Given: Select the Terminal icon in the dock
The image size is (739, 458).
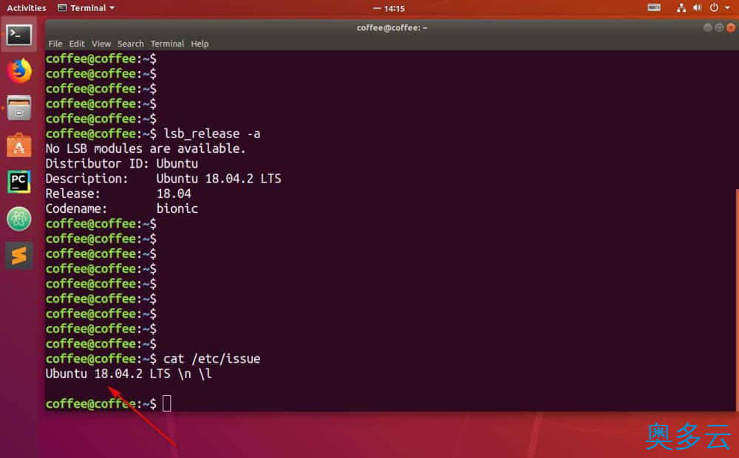Looking at the screenshot, I should pyautogui.click(x=19, y=34).
